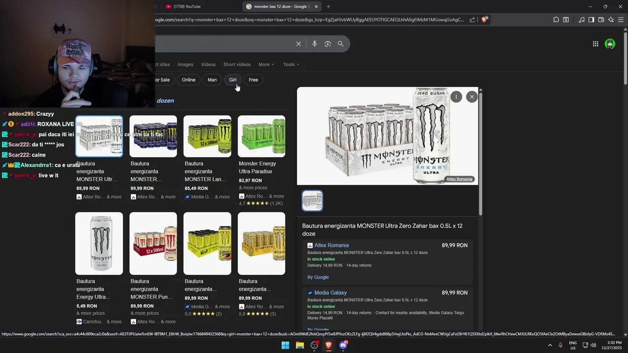
Task: Click the 83,97 RON price text
Action: coord(250,180)
